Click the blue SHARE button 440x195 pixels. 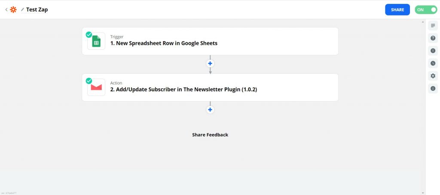tap(397, 9)
